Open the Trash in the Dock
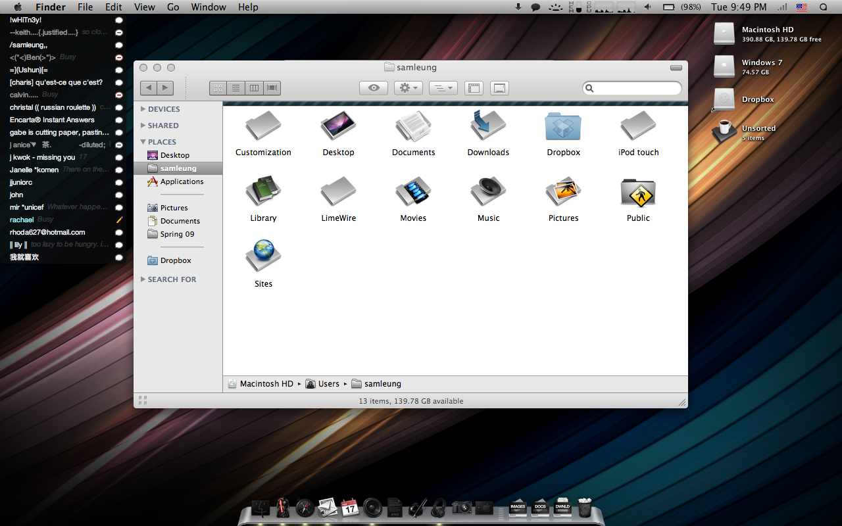Viewport: 842px width, 526px height. (584, 508)
